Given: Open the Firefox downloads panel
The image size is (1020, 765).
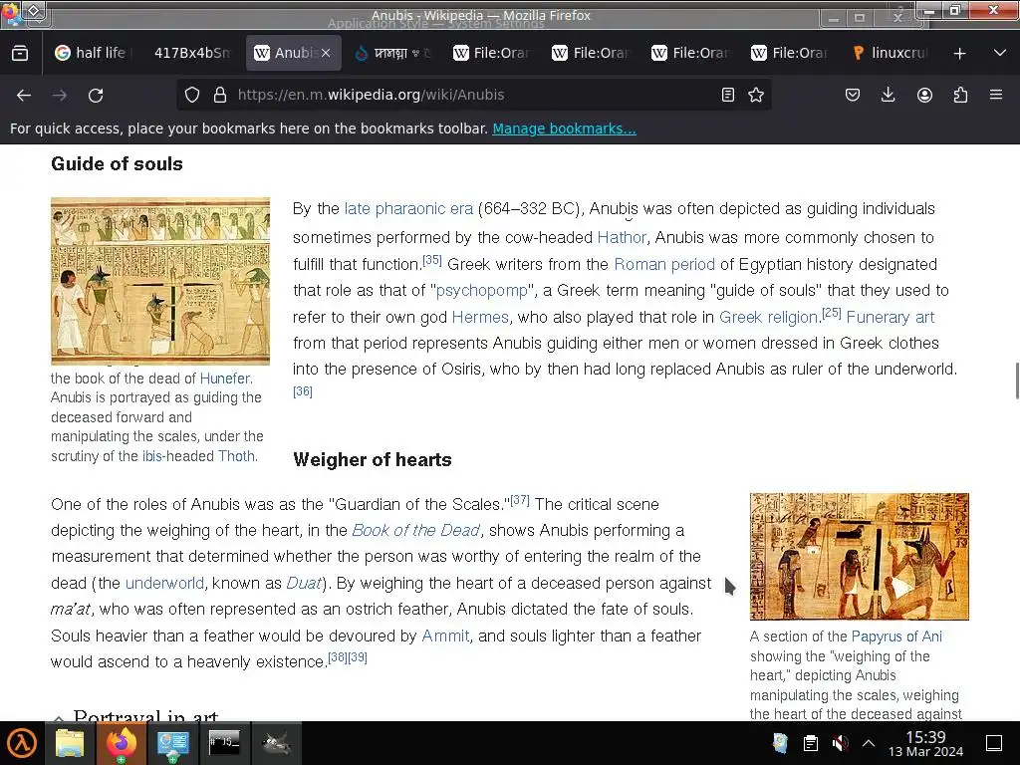Looking at the screenshot, I should pyautogui.click(x=888, y=95).
